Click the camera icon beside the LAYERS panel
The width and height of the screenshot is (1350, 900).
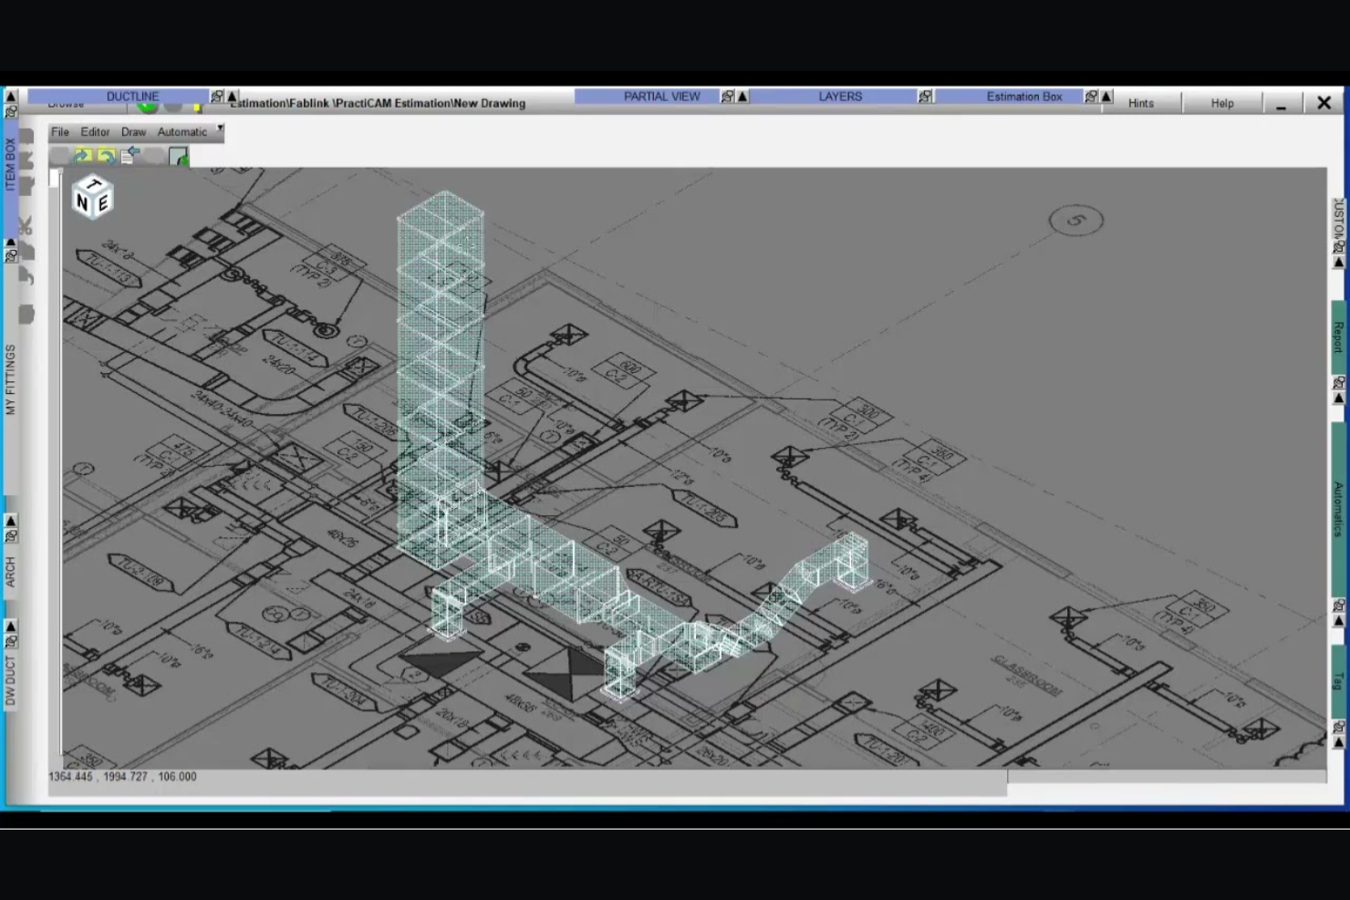pyautogui.click(x=926, y=96)
